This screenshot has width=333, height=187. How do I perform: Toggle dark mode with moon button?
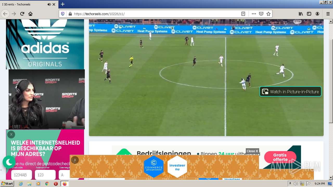[9, 162]
